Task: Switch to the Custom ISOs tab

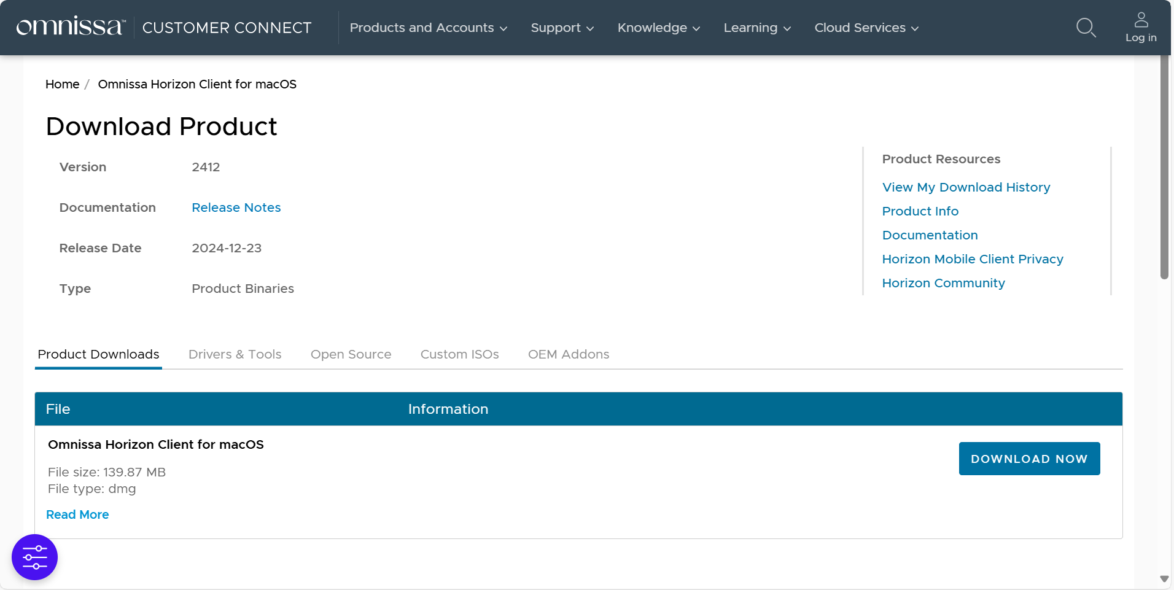Action: click(459, 354)
